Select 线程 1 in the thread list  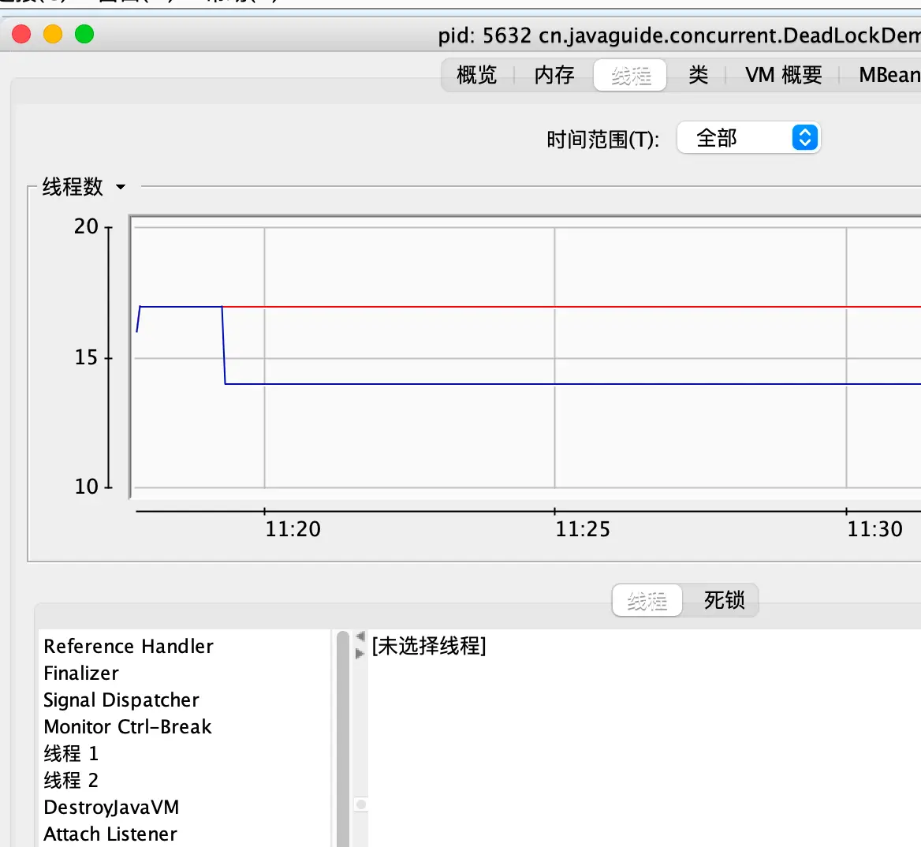click(x=71, y=754)
